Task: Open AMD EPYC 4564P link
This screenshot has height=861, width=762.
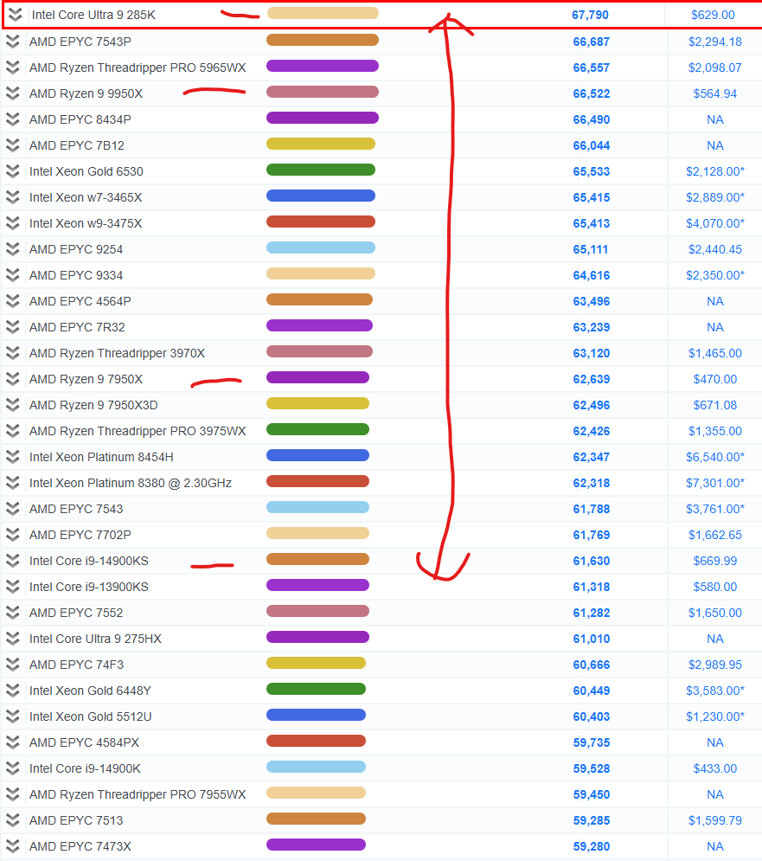Action: tap(80, 301)
